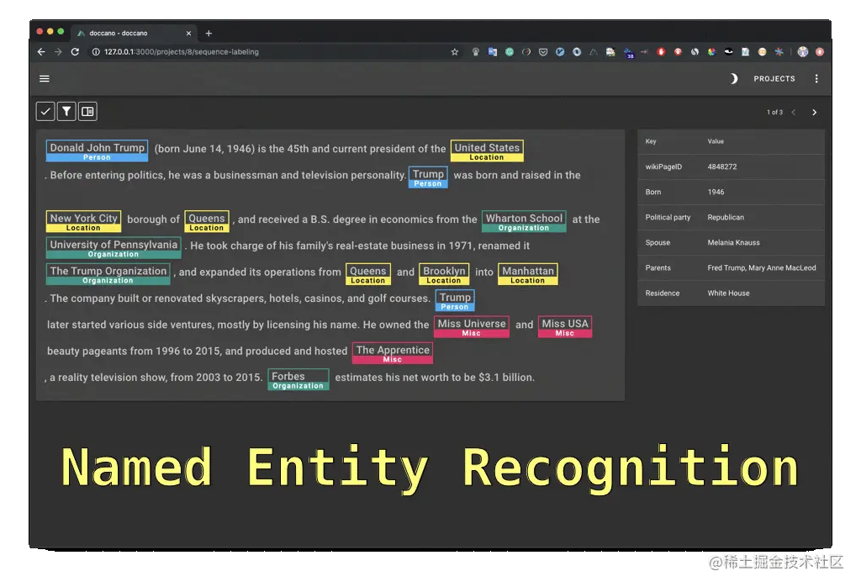861x587 pixels.
Task: Select the 'Donald John Trump' Person annotation
Action: (98, 151)
